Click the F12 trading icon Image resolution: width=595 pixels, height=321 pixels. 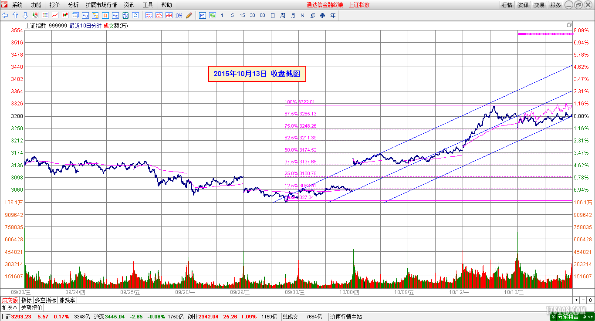115,15
